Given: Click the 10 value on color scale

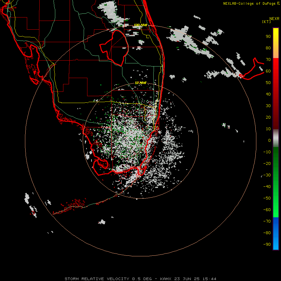Looking at the screenshot, I should pyautogui.click(x=268, y=129).
